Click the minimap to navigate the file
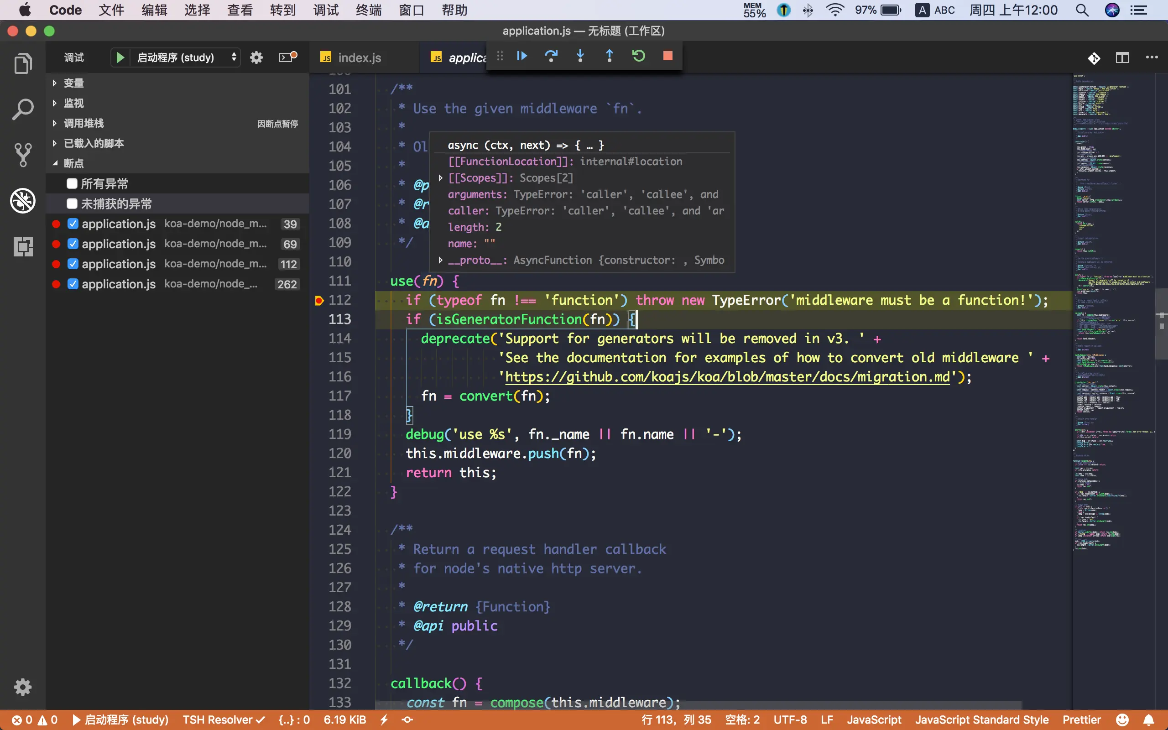This screenshot has width=1168, height=730. tap(1110, 338)
